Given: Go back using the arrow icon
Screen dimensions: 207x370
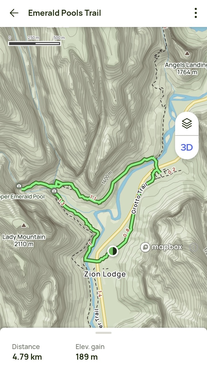Looking at the screenshot, I should pyautogui.click(x=14, y=13).
